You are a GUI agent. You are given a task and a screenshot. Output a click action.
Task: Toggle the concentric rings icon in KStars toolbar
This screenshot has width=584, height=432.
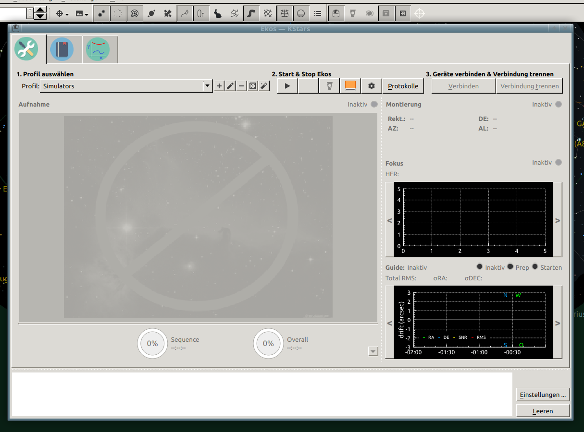pos(135,13)
